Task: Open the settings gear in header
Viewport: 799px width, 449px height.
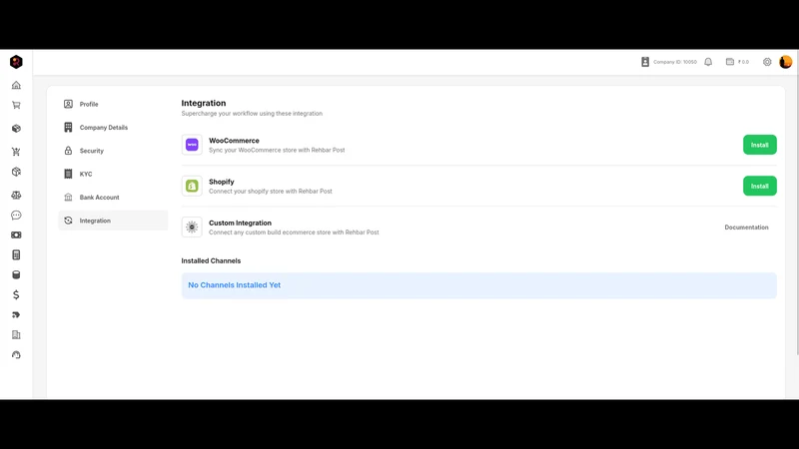Action: coord(767,62)
